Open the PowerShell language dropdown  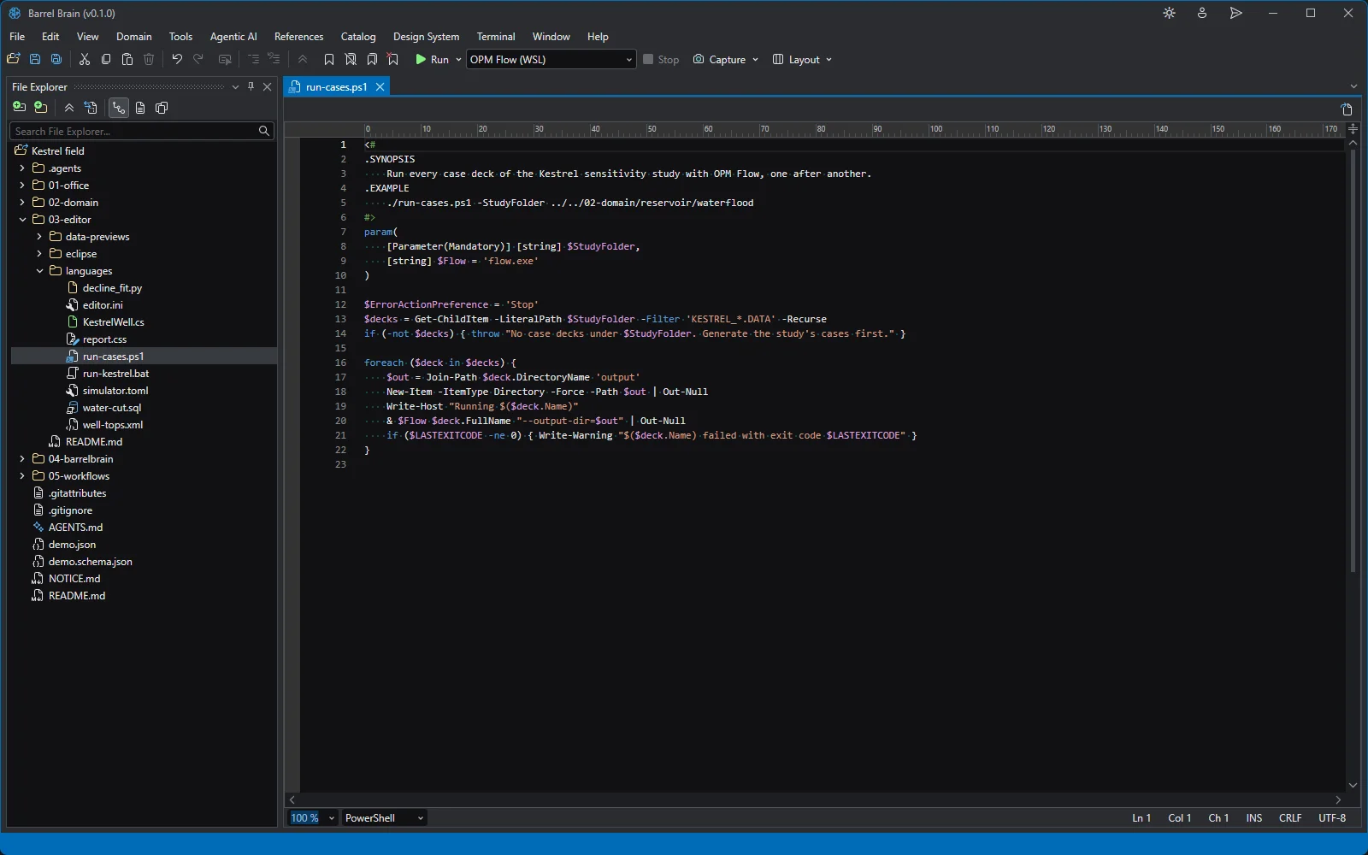click(x=384, y=818)
